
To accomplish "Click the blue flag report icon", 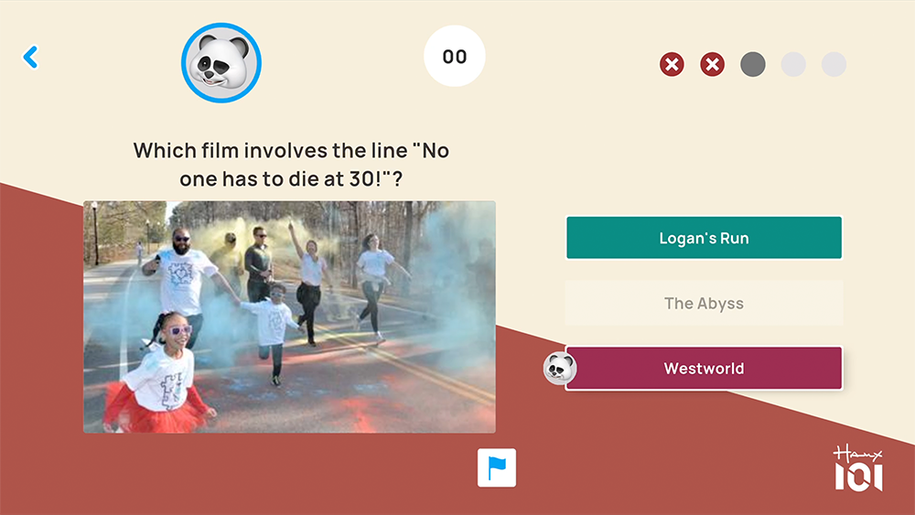I will (497, 467).
